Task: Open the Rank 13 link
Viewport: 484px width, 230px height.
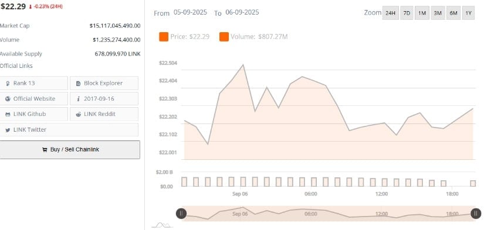Action: coord(33,83)
